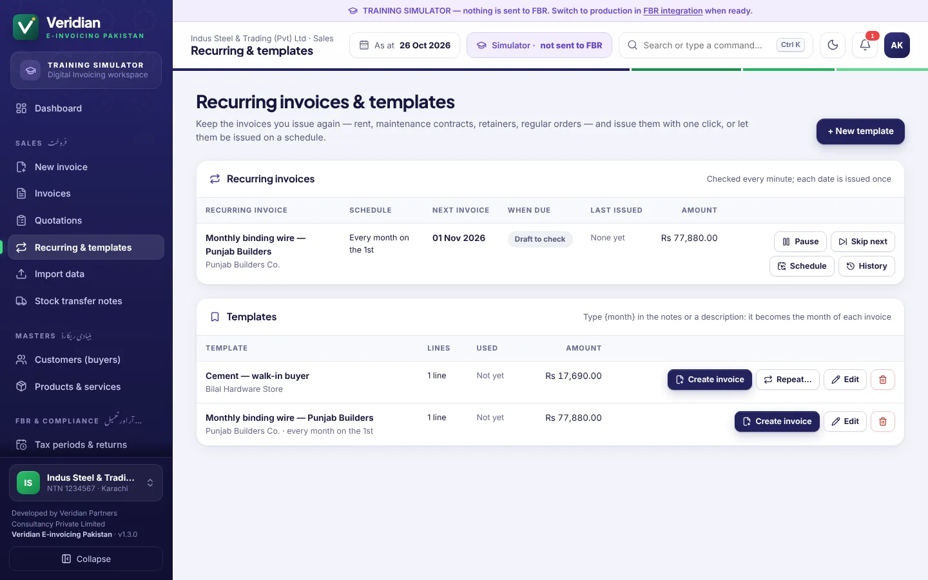Click the Ctrl K shortcut hint
The height and width of the screenshot is (580, 928).
click(791, 45)
